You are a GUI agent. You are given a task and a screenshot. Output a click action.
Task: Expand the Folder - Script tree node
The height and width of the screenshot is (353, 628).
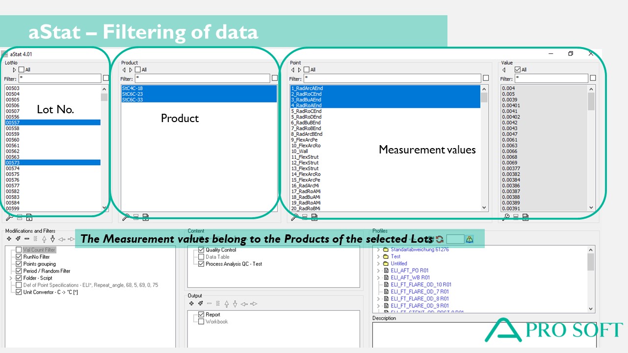pos(11,278)
